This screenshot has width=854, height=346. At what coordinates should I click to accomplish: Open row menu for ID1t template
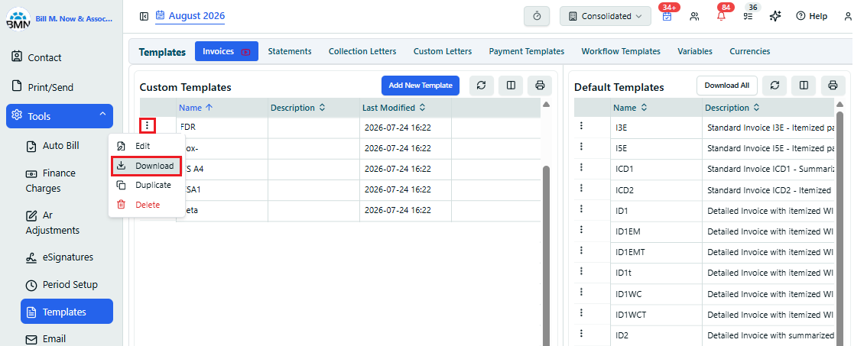point(582,271)
